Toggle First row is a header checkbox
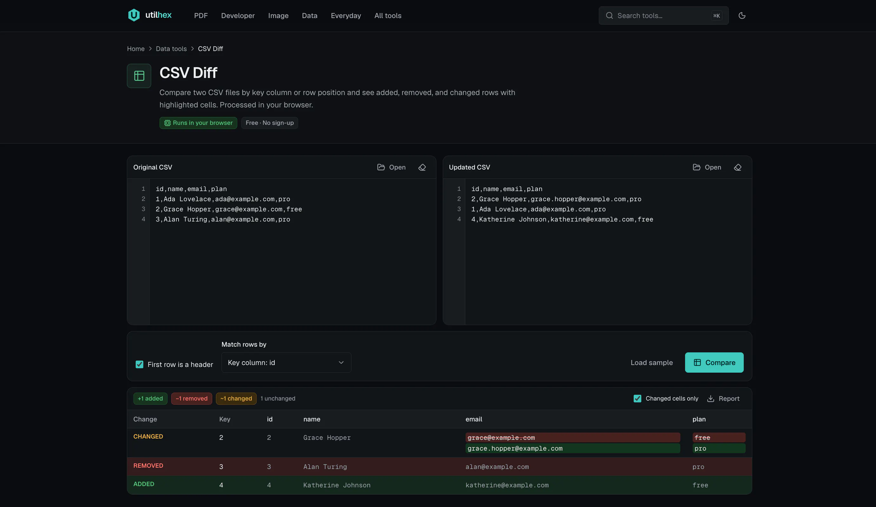The image size is (876, 507). pos(140,364)
